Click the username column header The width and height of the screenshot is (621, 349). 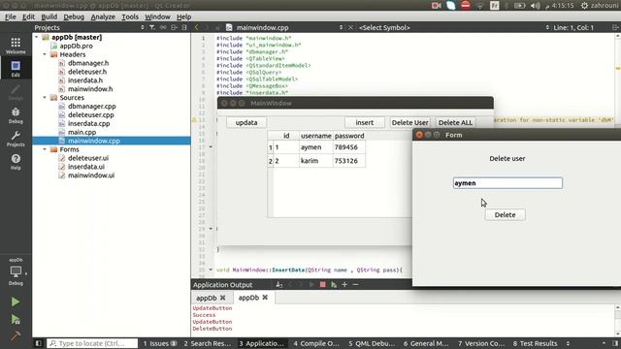315,136
